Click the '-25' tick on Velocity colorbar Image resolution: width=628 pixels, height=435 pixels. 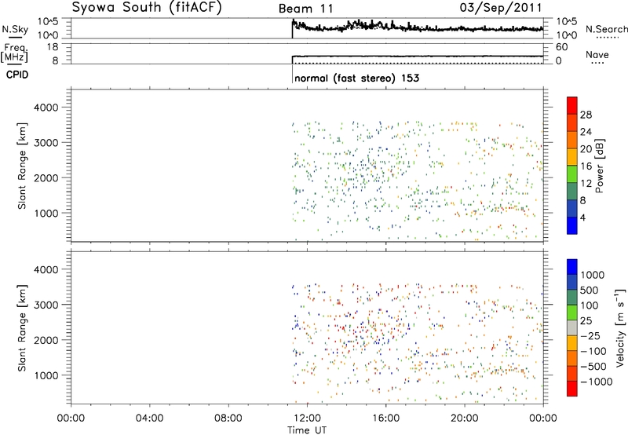[590, 336]
